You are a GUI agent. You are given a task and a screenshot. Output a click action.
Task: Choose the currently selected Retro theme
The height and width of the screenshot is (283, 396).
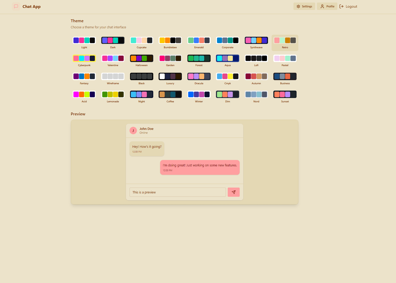285,43
